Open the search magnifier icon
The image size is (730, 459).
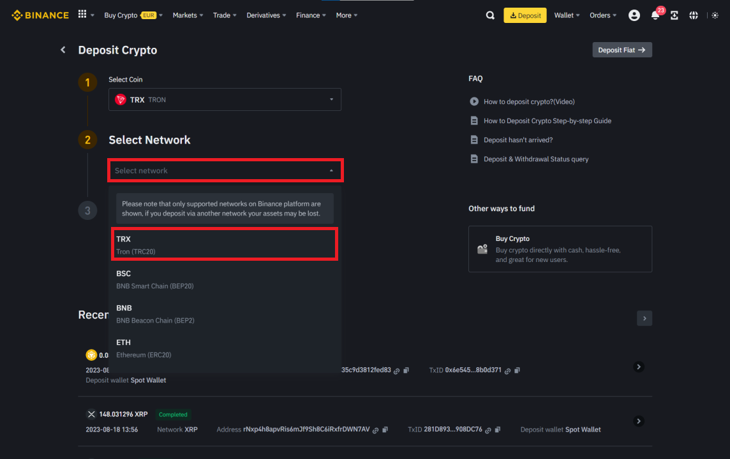(490, 15)
